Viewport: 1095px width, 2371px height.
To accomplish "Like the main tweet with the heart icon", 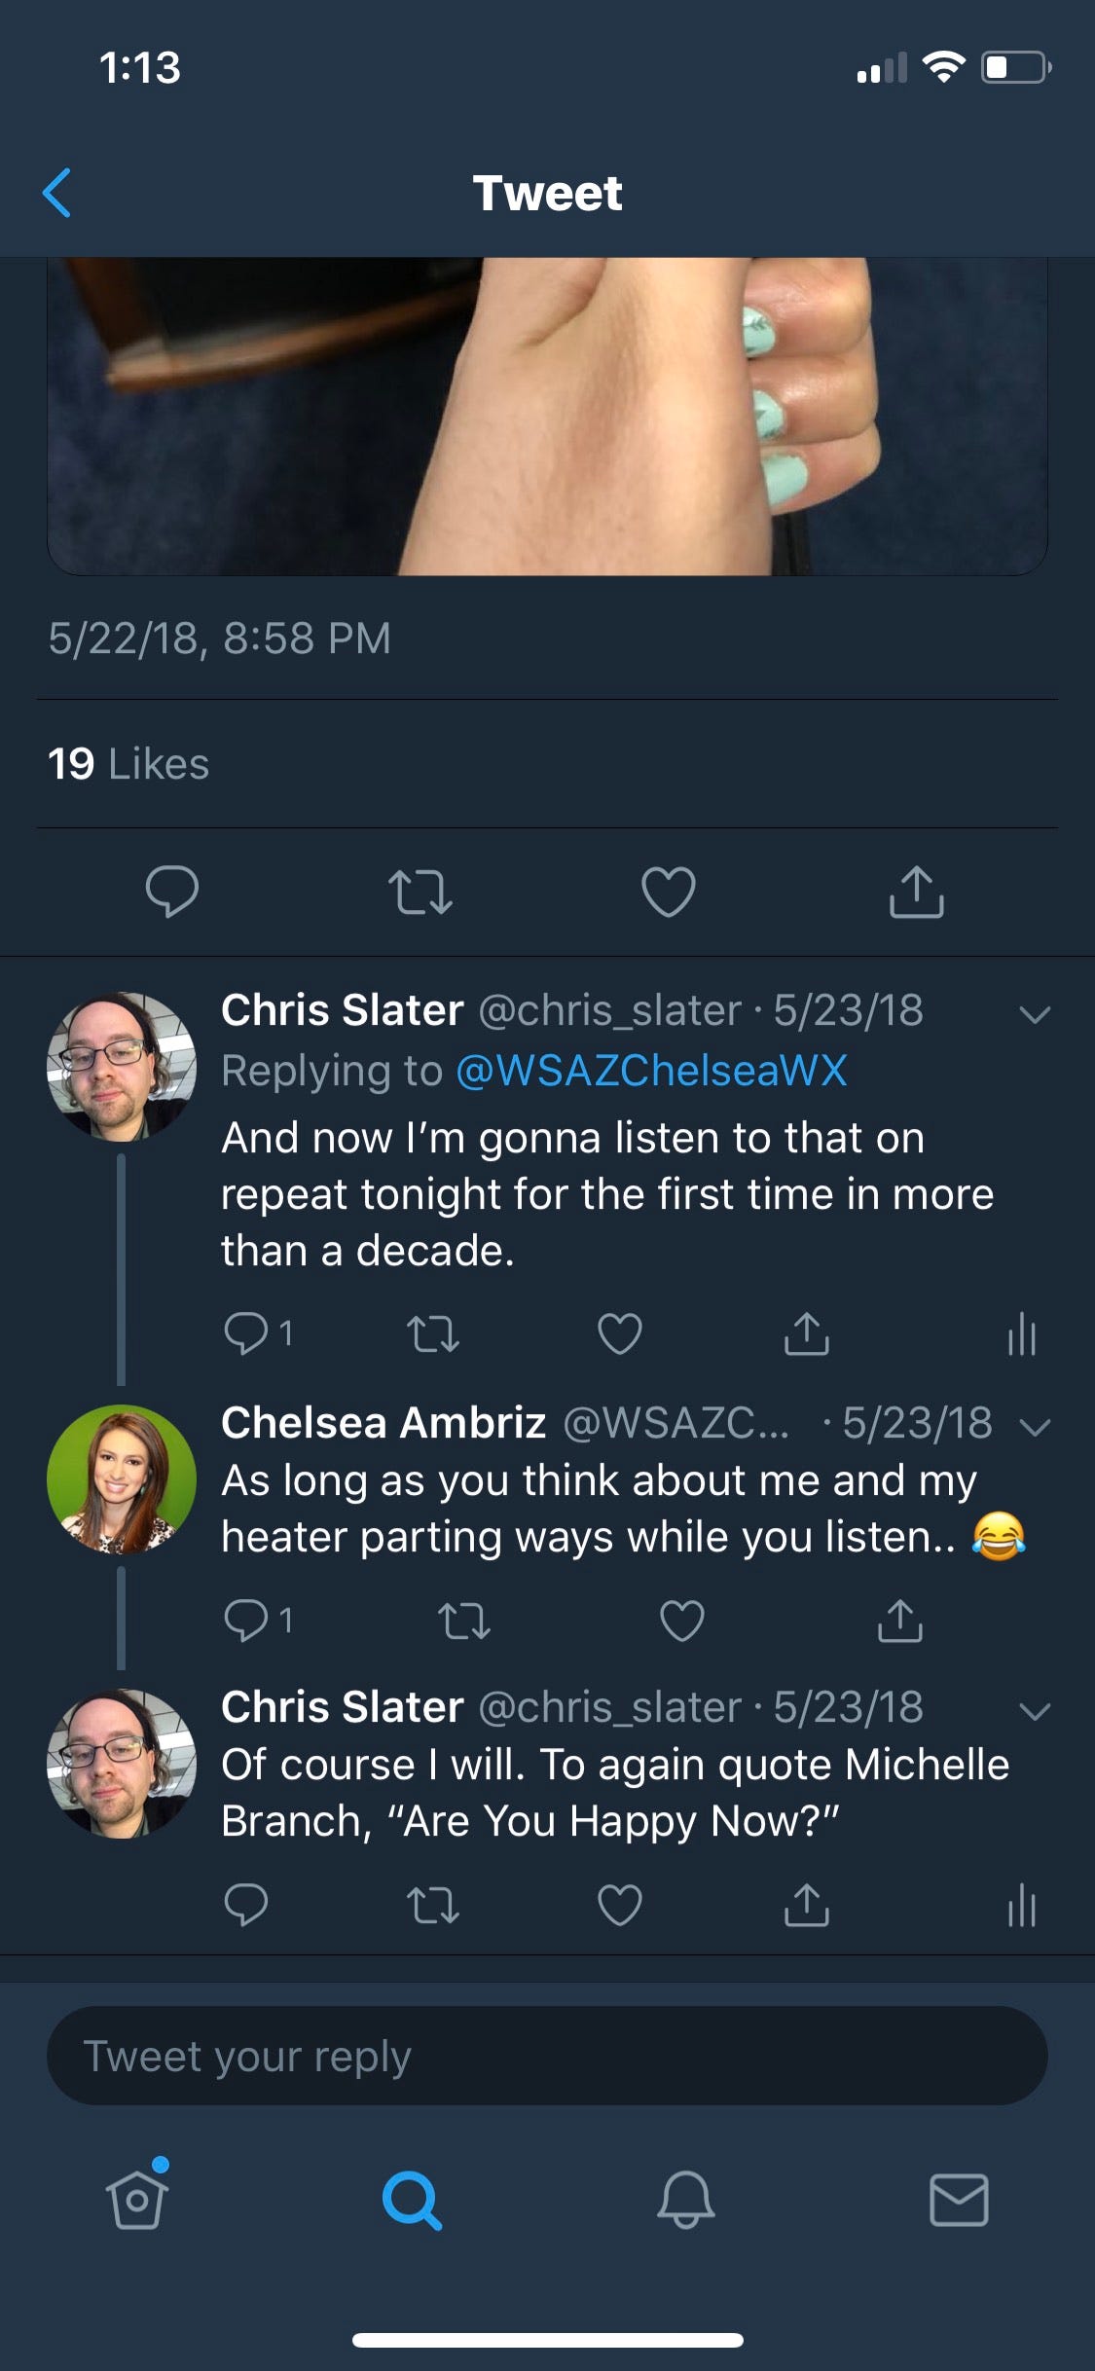I will click(x=669, y=892).
